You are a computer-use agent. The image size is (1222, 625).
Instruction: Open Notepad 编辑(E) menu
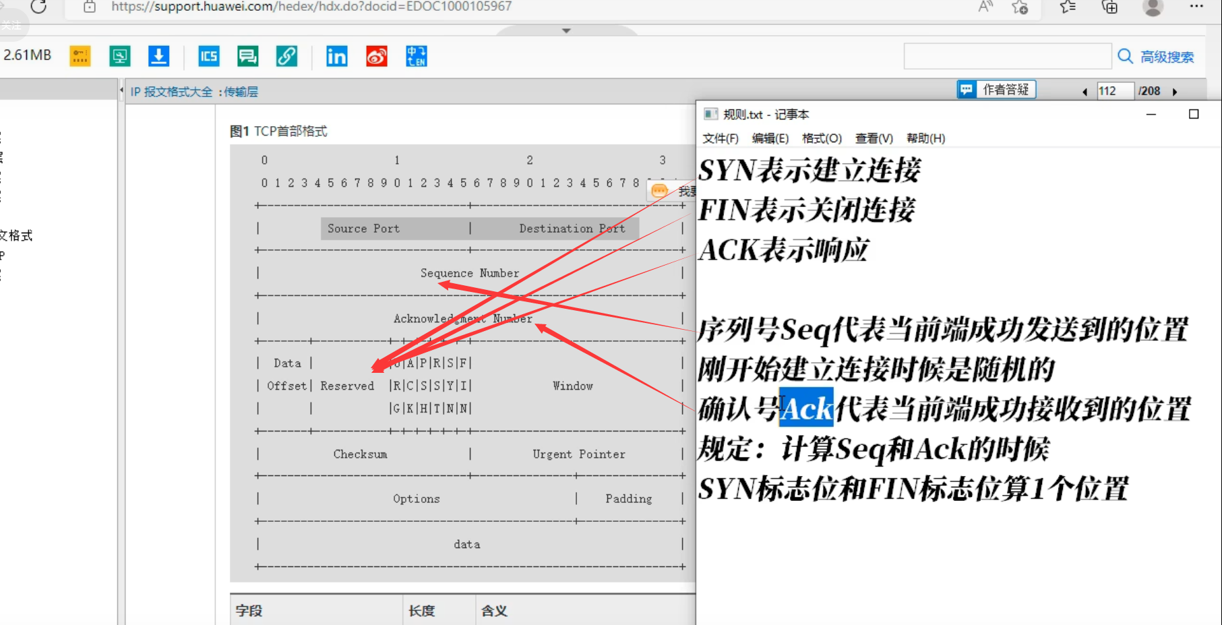pyautogui.click(x=770, y=138)
